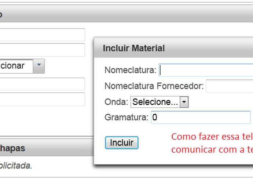Click the "cionar" dropdown label text
This screenshot has width=253, height=183.
click(x=12, y=66)
